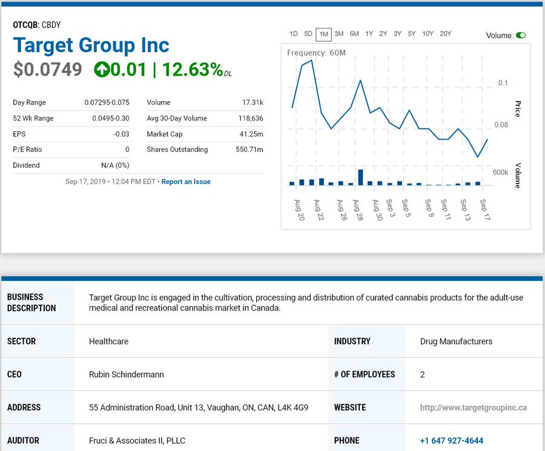Viewport: 545px width, 451px height.
Task: Click the auditor Fruci & Associates II, PLLC
Action: click(x=137, y=441)
